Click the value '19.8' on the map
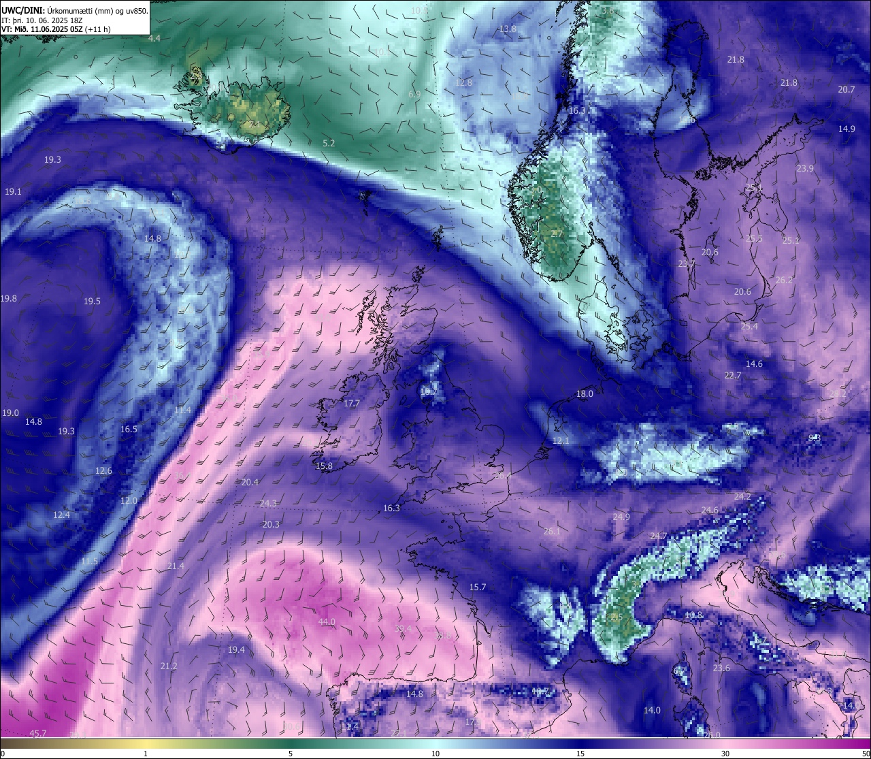Viewport: 871px width, 759px height. click(x=9, y=299)
